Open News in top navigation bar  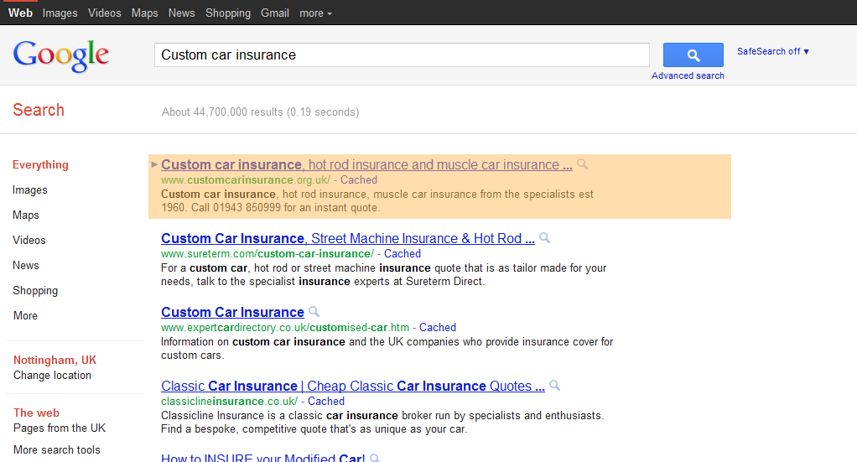(181, 13)
